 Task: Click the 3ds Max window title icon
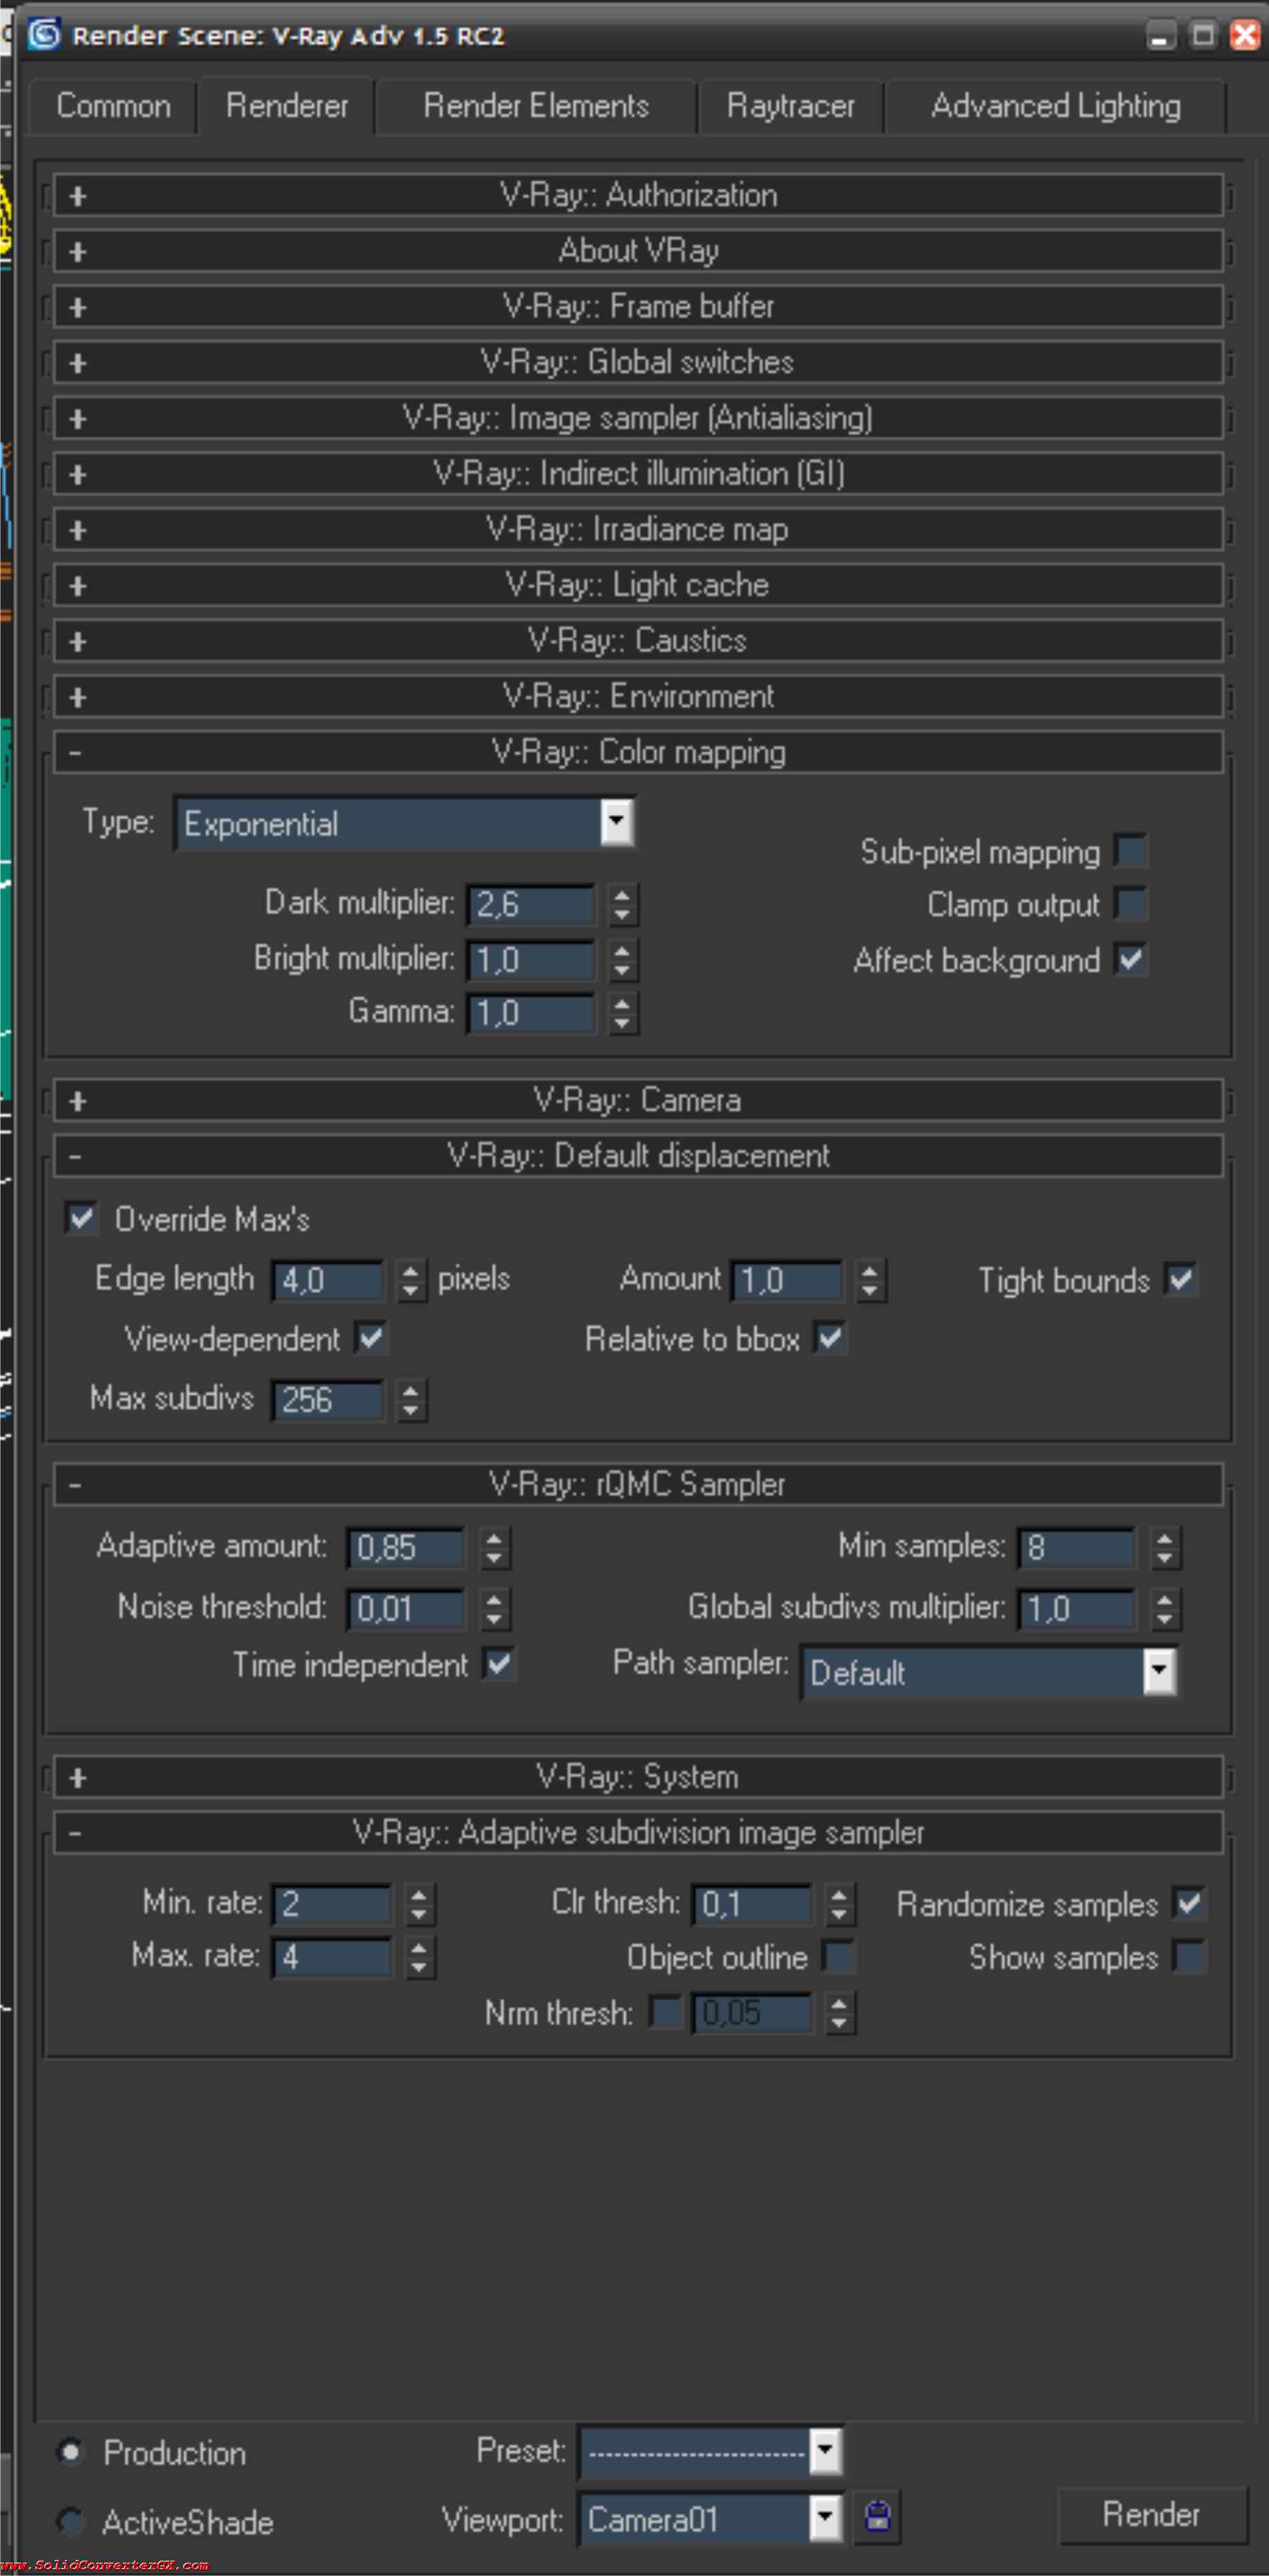[44, 35]
